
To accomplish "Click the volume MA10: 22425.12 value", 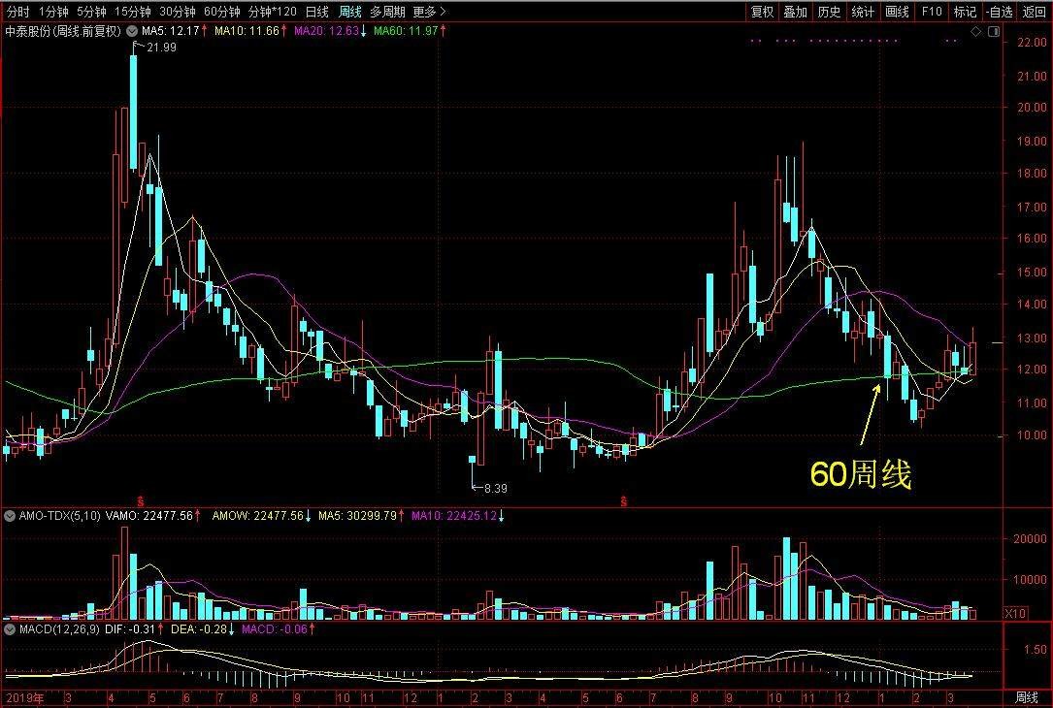I will point(454,516).
